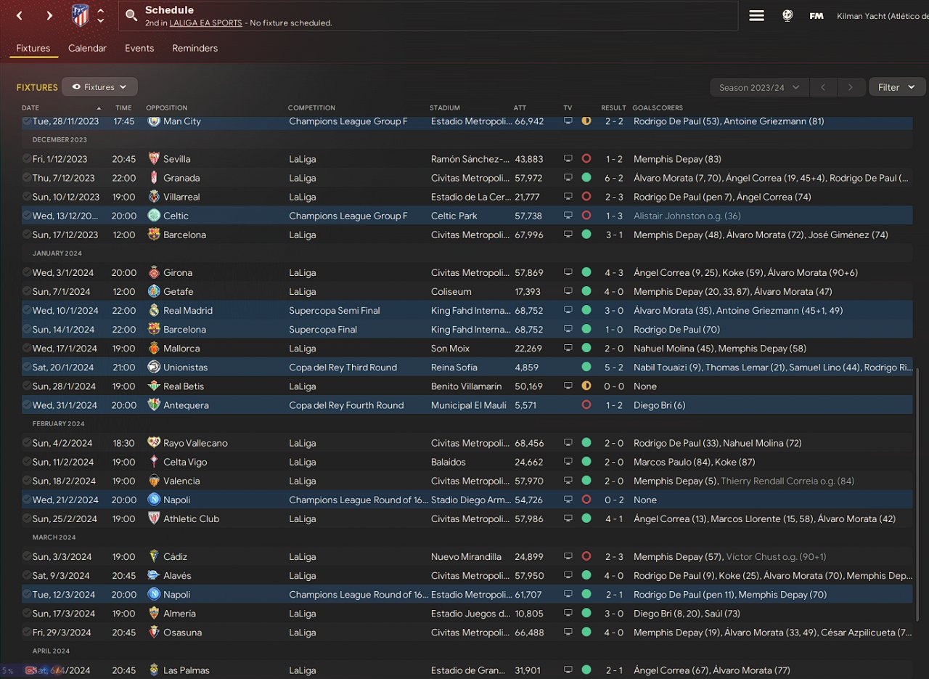Click the Unionistas club badge

(154, 367)
